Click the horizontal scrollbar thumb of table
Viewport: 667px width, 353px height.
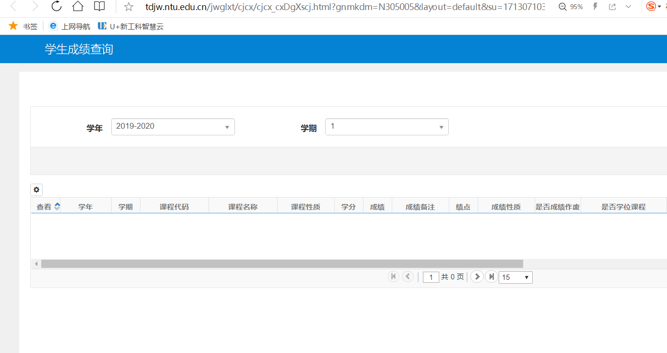pos(282,264)
